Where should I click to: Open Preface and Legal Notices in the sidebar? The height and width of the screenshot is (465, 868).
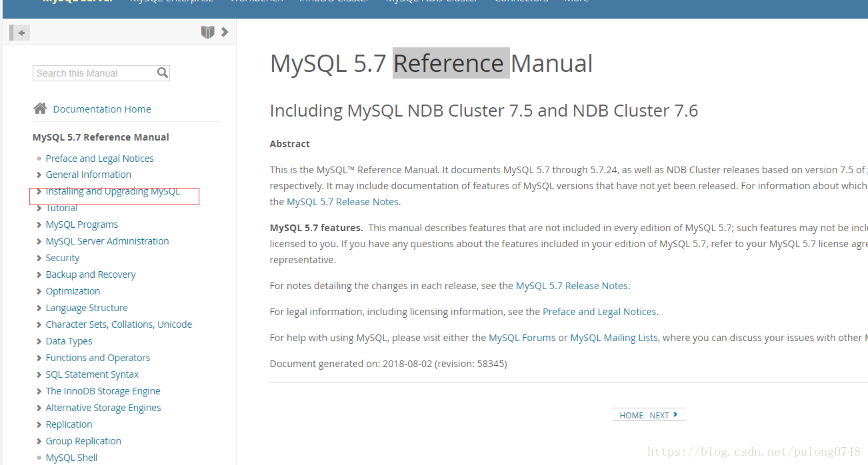pos(99,159)
